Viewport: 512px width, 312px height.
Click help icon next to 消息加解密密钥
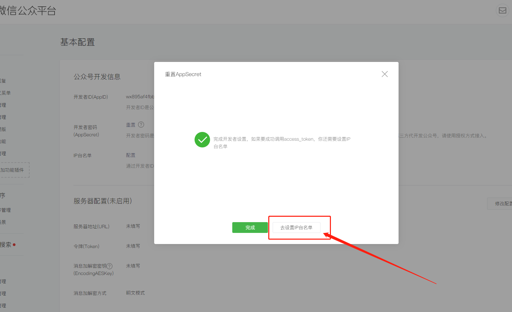tap(109, 266)
